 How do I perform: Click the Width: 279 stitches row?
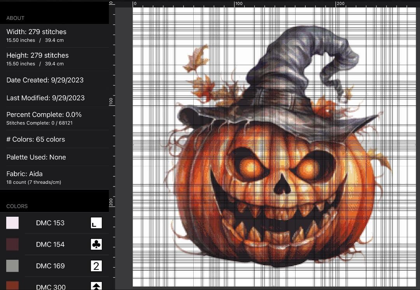click(x=54, y=36)
